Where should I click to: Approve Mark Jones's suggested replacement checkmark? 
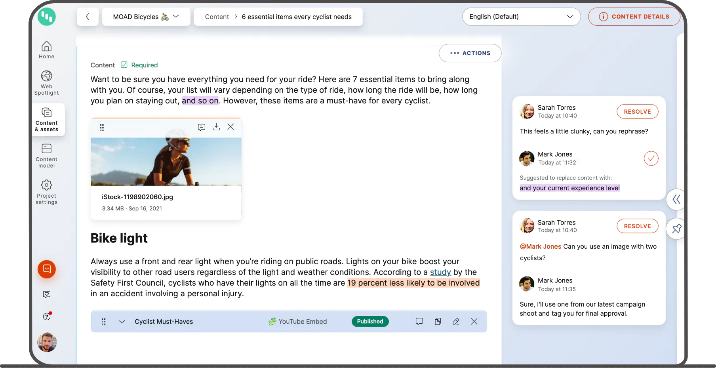[651, 158]
